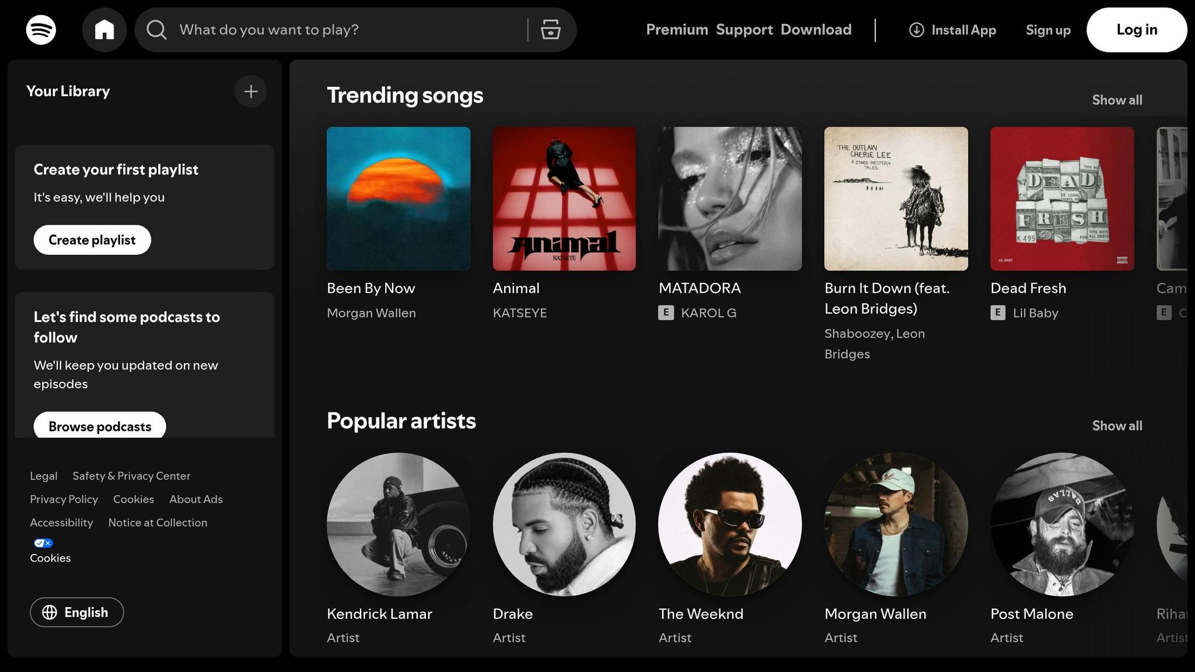Image resolution: width=1195 pixels, height=672 pixels.
Task: Open the Accessibility link
Action: pyautogui.click(x=61, y=523)
